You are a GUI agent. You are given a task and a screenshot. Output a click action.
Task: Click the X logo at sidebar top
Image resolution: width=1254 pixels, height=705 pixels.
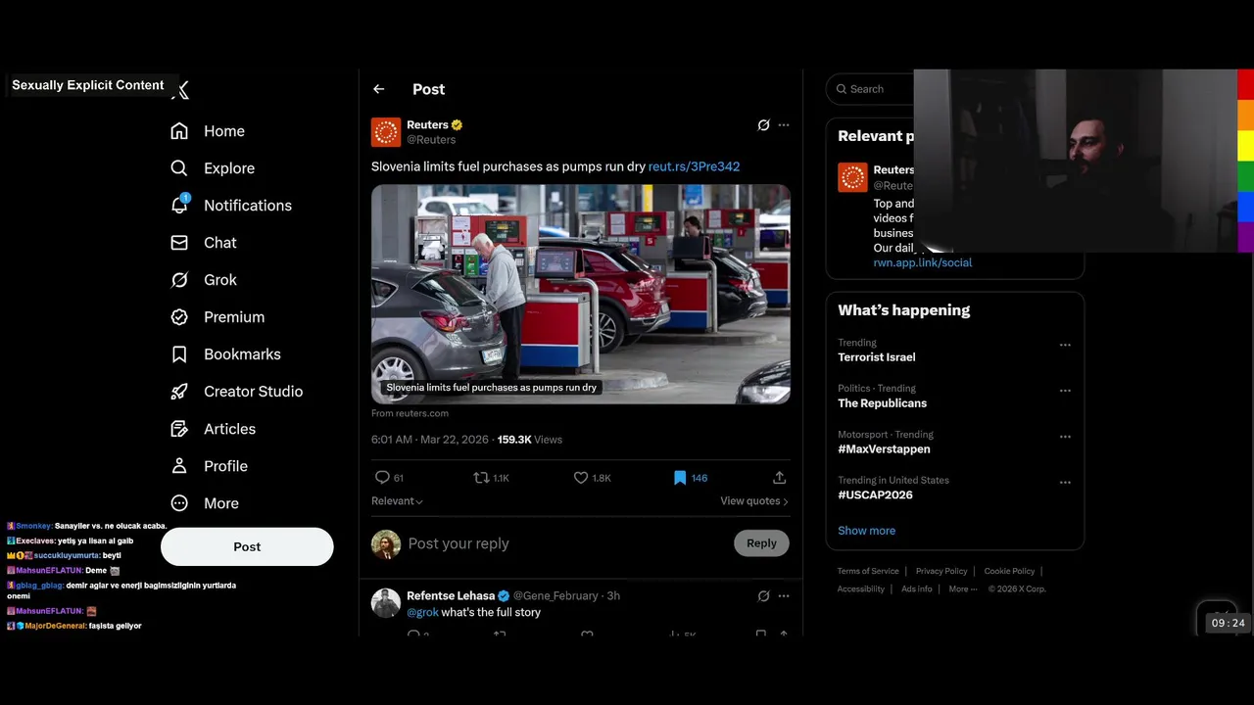pyautogui.click(x=180, y=90)
